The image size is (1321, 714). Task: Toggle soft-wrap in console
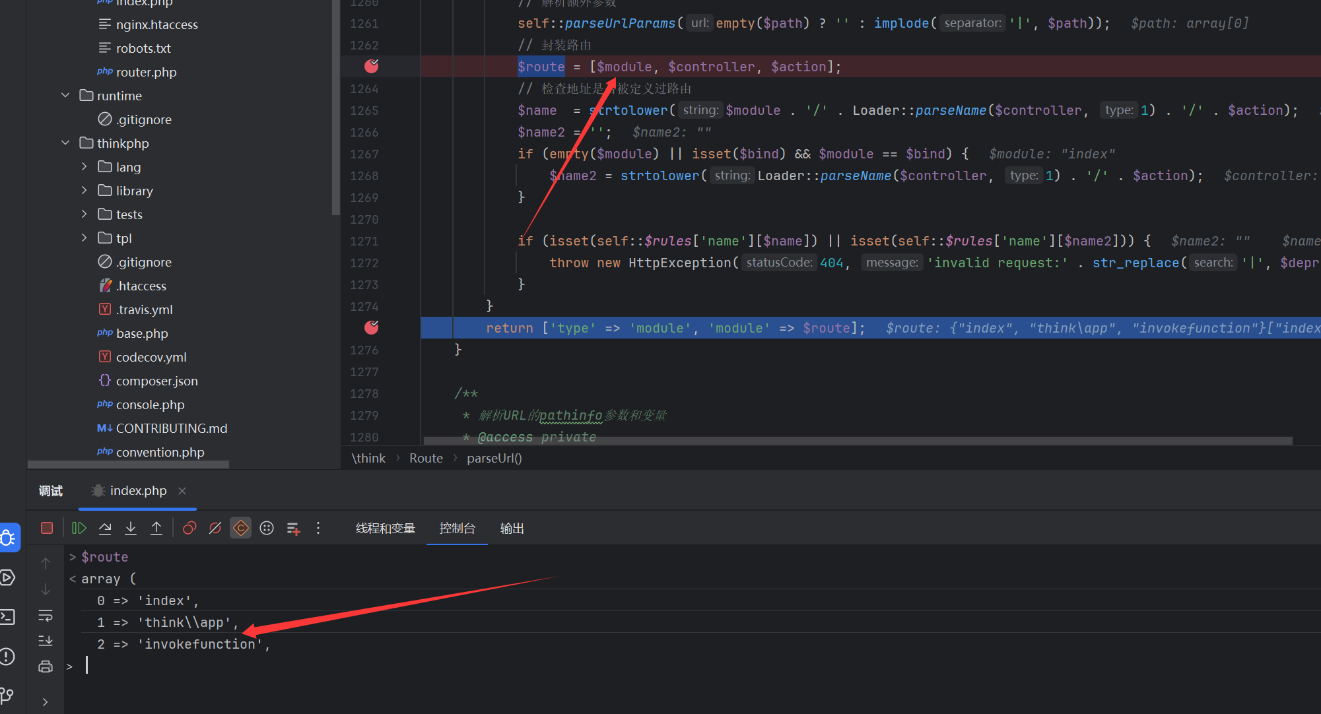(46, 616)
